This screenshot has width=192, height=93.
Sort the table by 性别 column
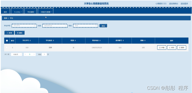point(75,40)
